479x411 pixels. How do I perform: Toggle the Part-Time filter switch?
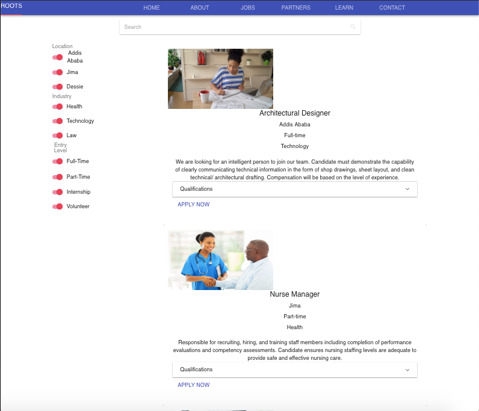click(57, 177)
